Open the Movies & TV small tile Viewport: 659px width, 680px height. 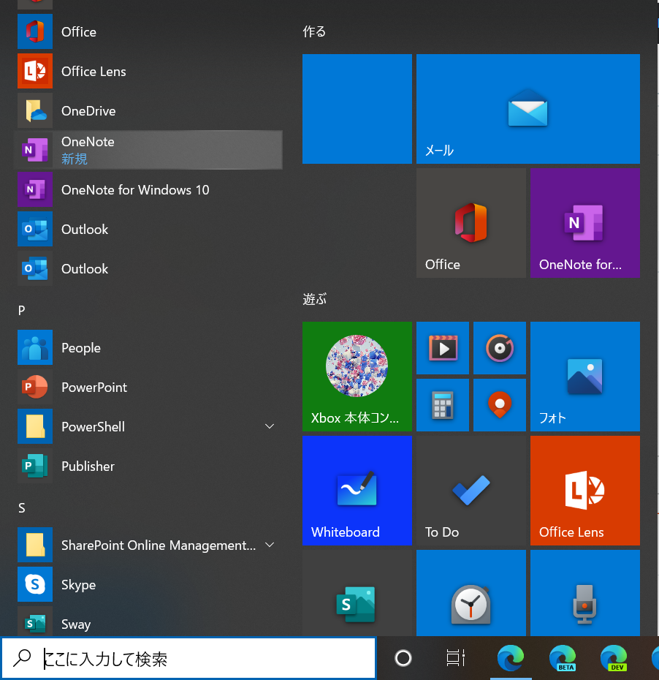pyautogui.click(x=442, y=348)
